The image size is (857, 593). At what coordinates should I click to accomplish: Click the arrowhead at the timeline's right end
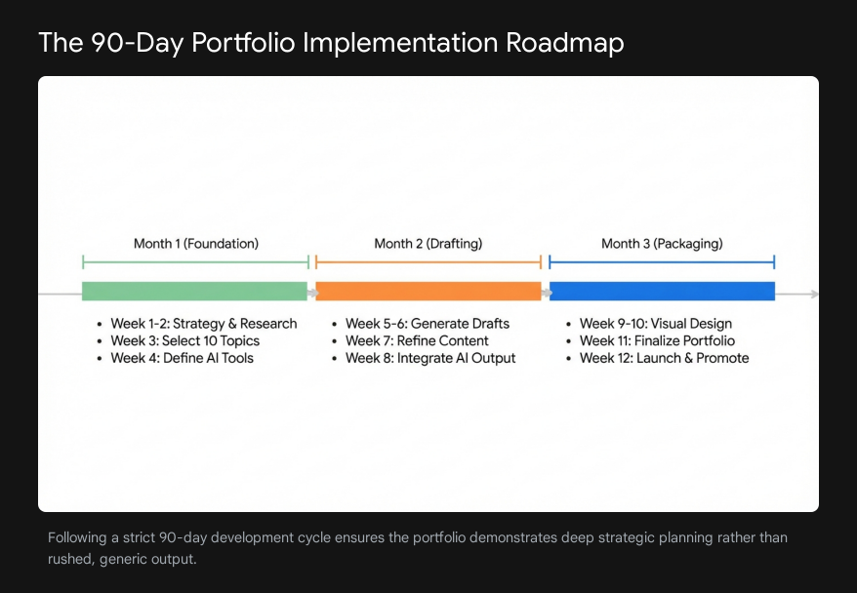coord(814,293)
